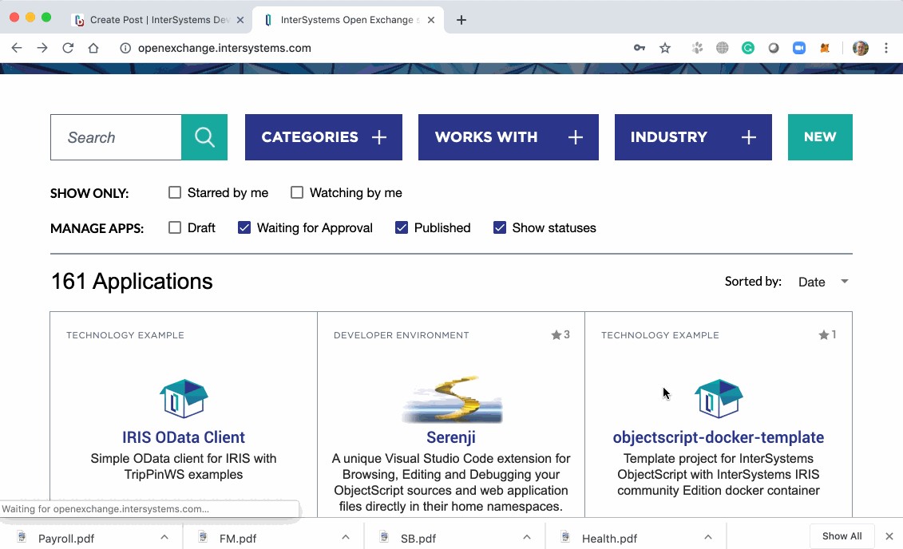Click the Zoom extension icon
The width and height of the screenshot is (903, 549).
pyautogui.click(x=799, y=48)
